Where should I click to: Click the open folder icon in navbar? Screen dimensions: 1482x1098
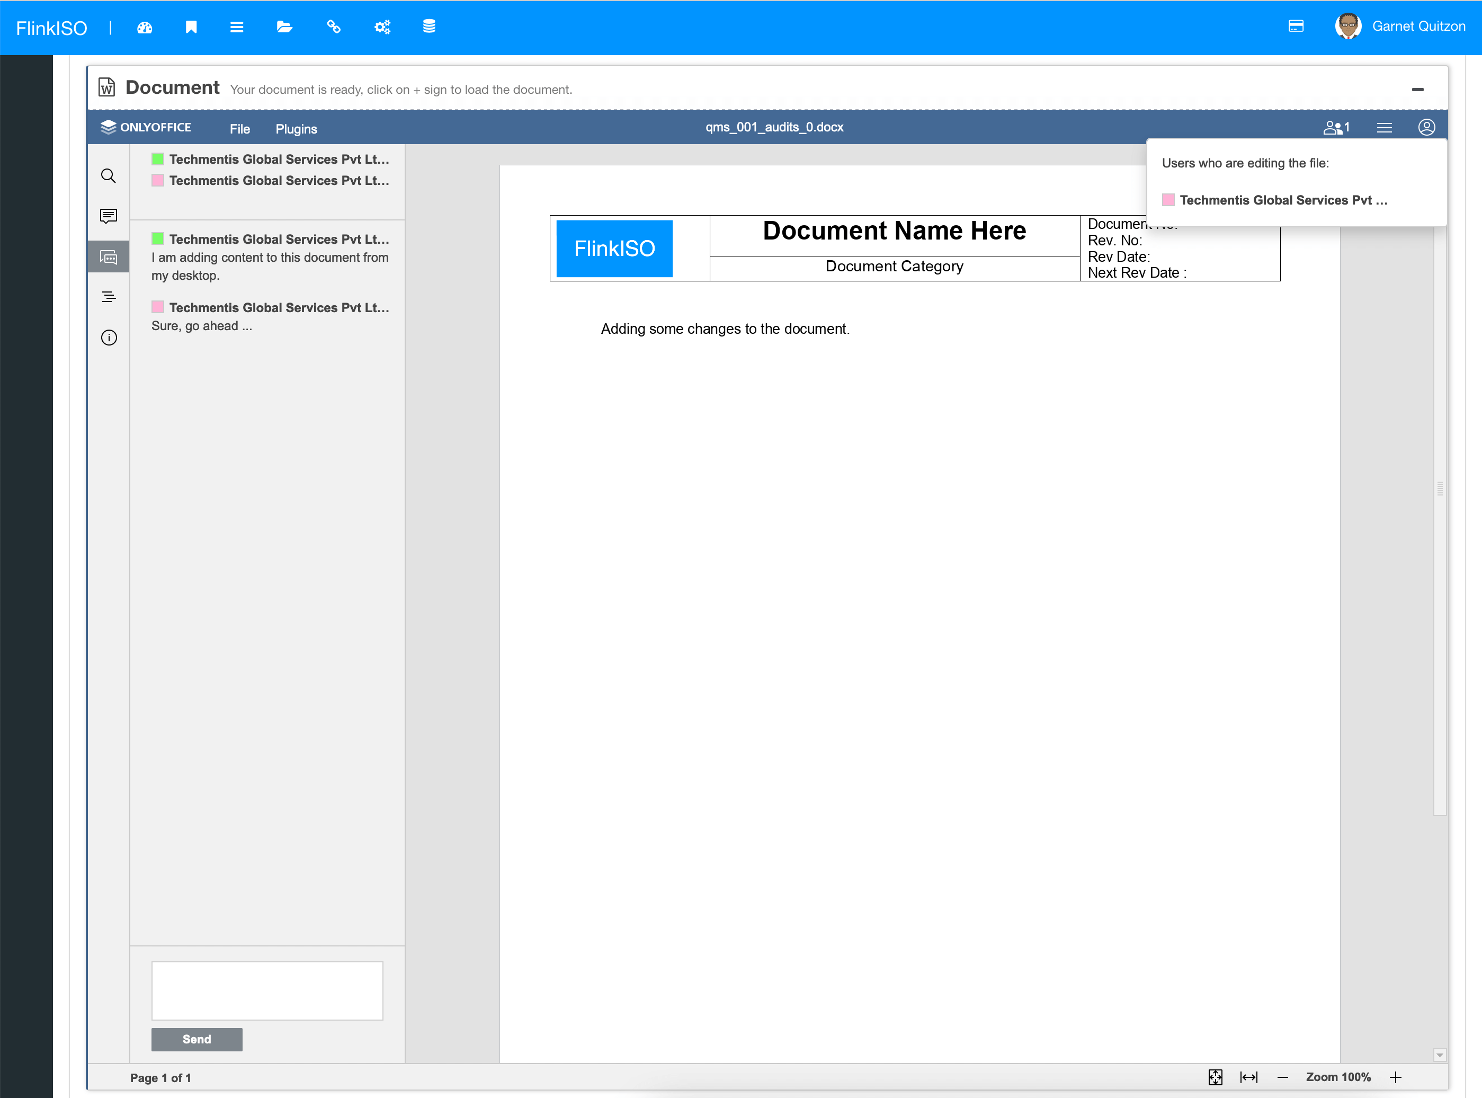tap(284, 26)
